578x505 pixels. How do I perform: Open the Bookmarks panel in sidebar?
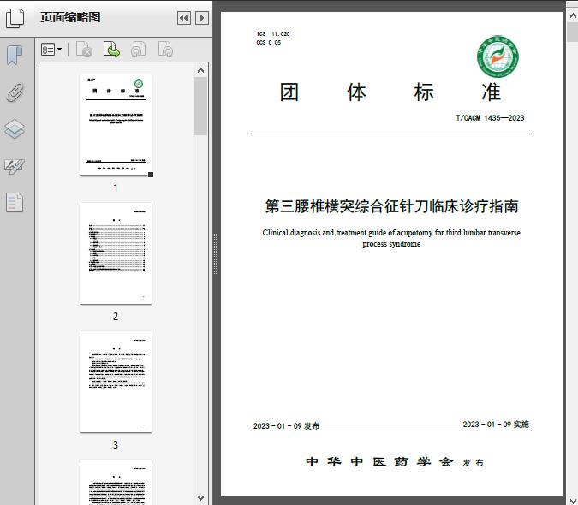[x=15, y=56]
